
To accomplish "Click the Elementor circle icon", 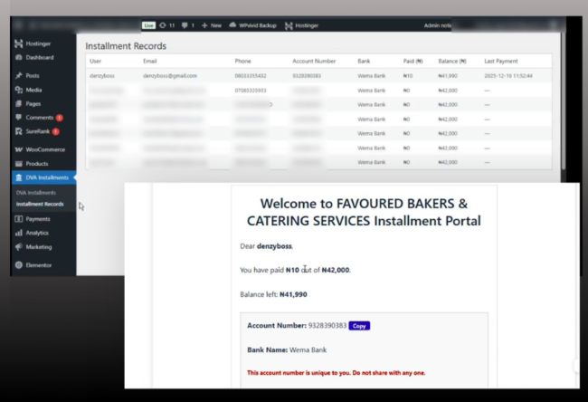I will tap(19, 265).
